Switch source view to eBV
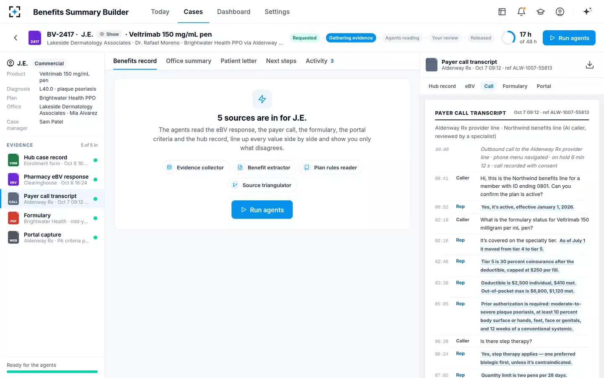604x378 pixels. [x=470, y=86]
